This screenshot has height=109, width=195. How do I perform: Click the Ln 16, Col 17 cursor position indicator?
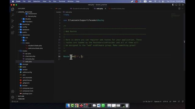tap(147, 101)
